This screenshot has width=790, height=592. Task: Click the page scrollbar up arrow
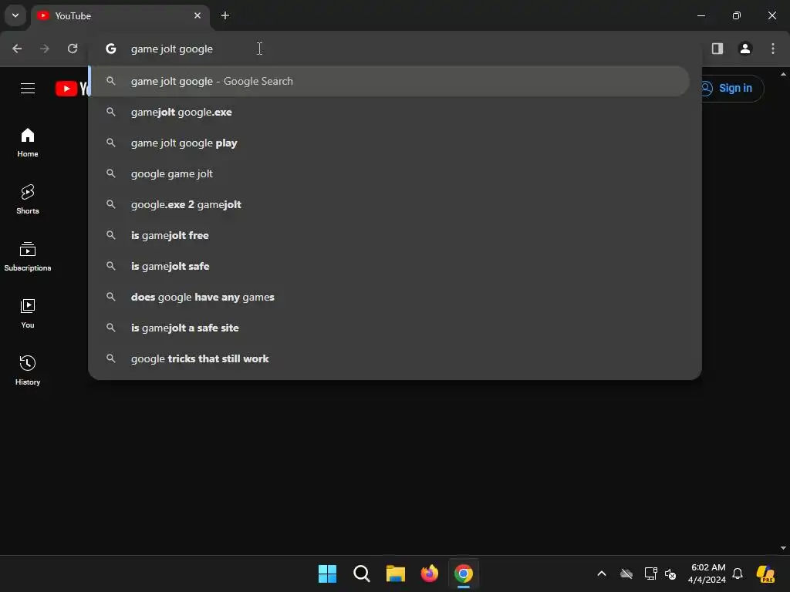(x=784, y=74)
